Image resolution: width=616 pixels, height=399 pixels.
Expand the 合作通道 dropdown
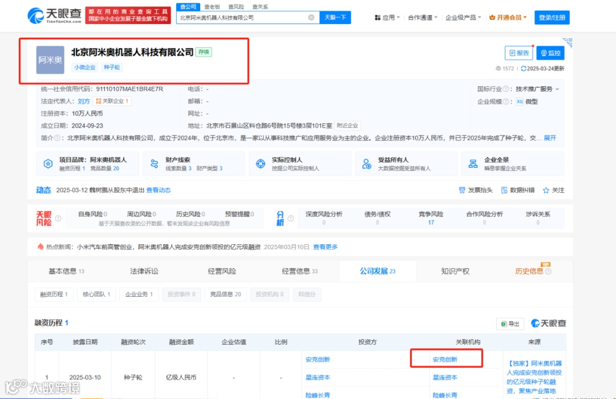[x=423, y=17]
